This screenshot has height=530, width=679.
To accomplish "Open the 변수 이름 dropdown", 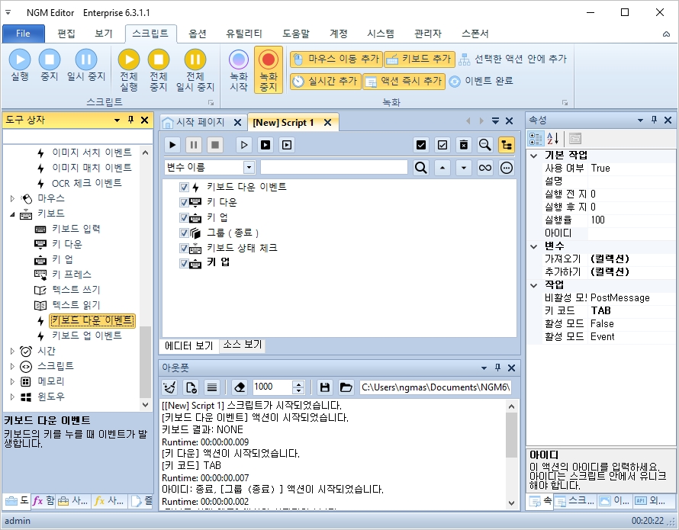I will pos(249,168).
